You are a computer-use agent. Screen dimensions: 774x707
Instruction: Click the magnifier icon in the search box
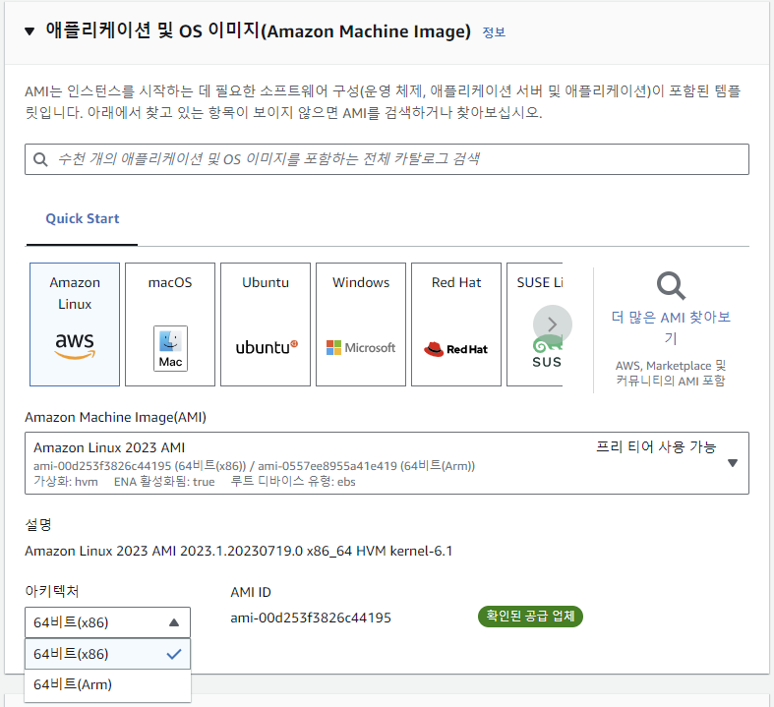pyautogui.click(x=40, y=159)
